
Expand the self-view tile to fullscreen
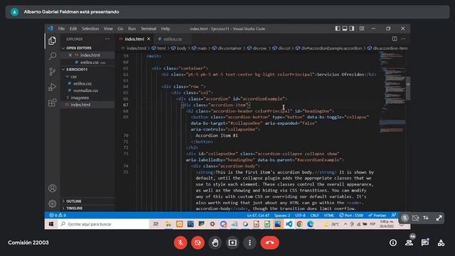pyautogui.click(x=439, y=218)
